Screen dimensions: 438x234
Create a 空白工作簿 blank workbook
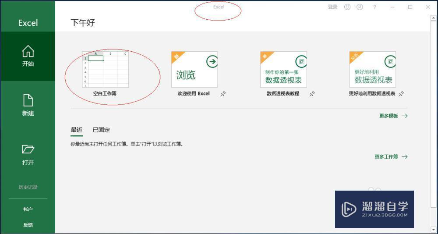[x=105, y=74]
